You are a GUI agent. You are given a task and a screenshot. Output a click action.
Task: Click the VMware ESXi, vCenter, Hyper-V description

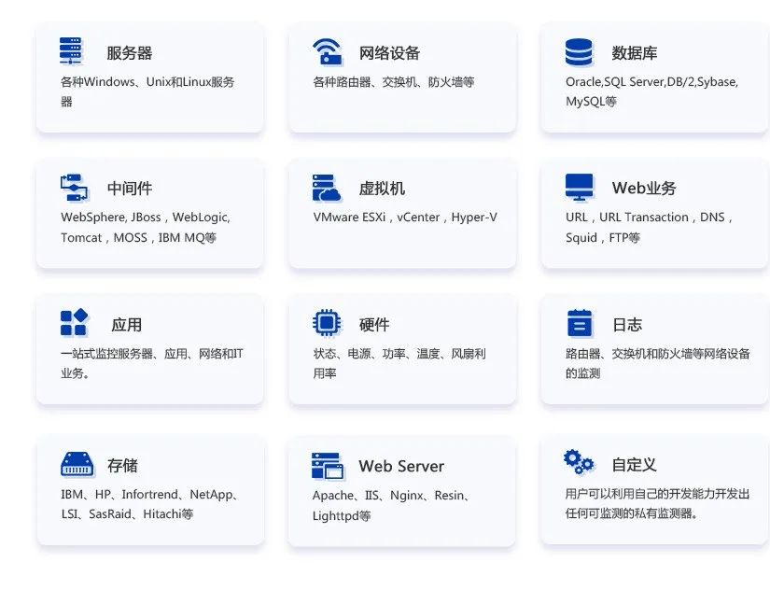click(x=405, y=218)
